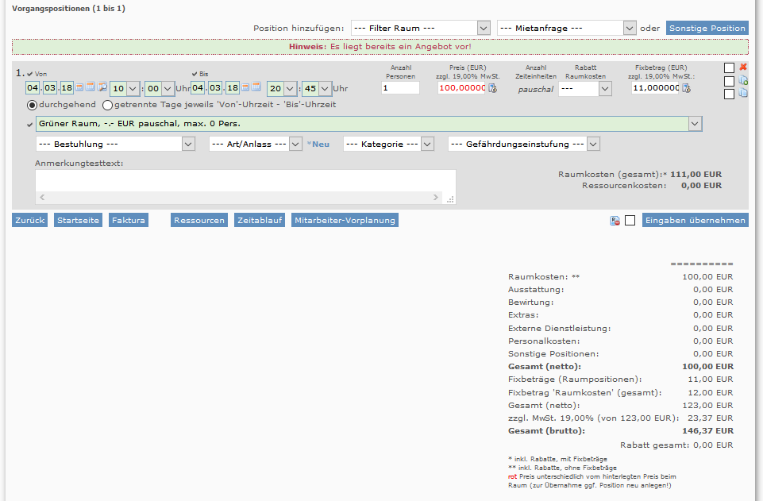763x501 pixels.
Task: Open the Art/Anlass dropdown
Action: pos(256,144)
